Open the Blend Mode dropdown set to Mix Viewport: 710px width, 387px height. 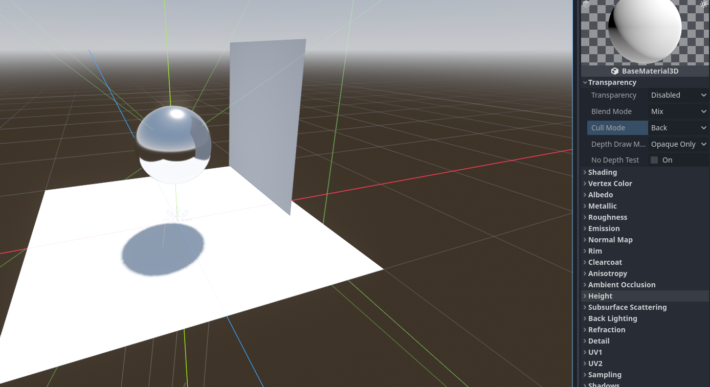678,111
